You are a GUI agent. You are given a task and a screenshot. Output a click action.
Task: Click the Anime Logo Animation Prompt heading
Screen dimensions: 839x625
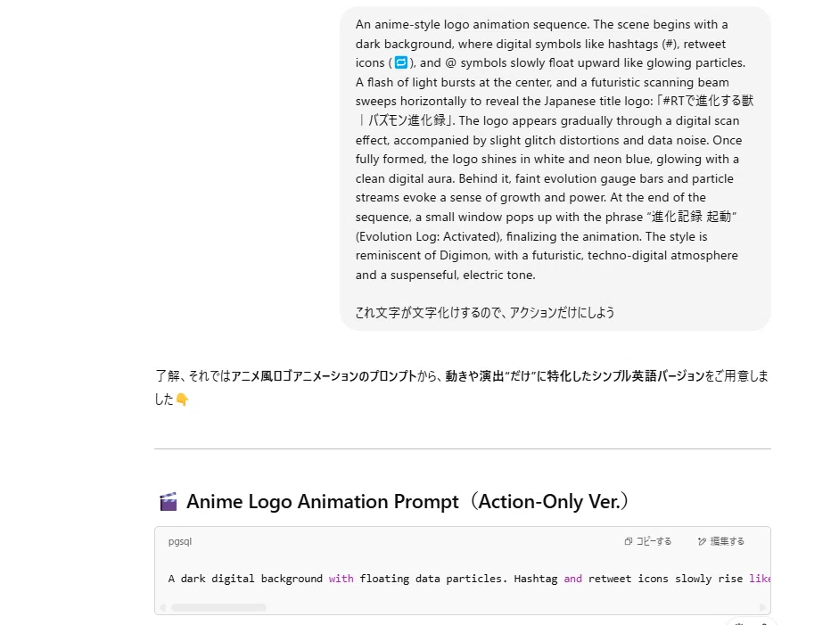tap(407, 502)
